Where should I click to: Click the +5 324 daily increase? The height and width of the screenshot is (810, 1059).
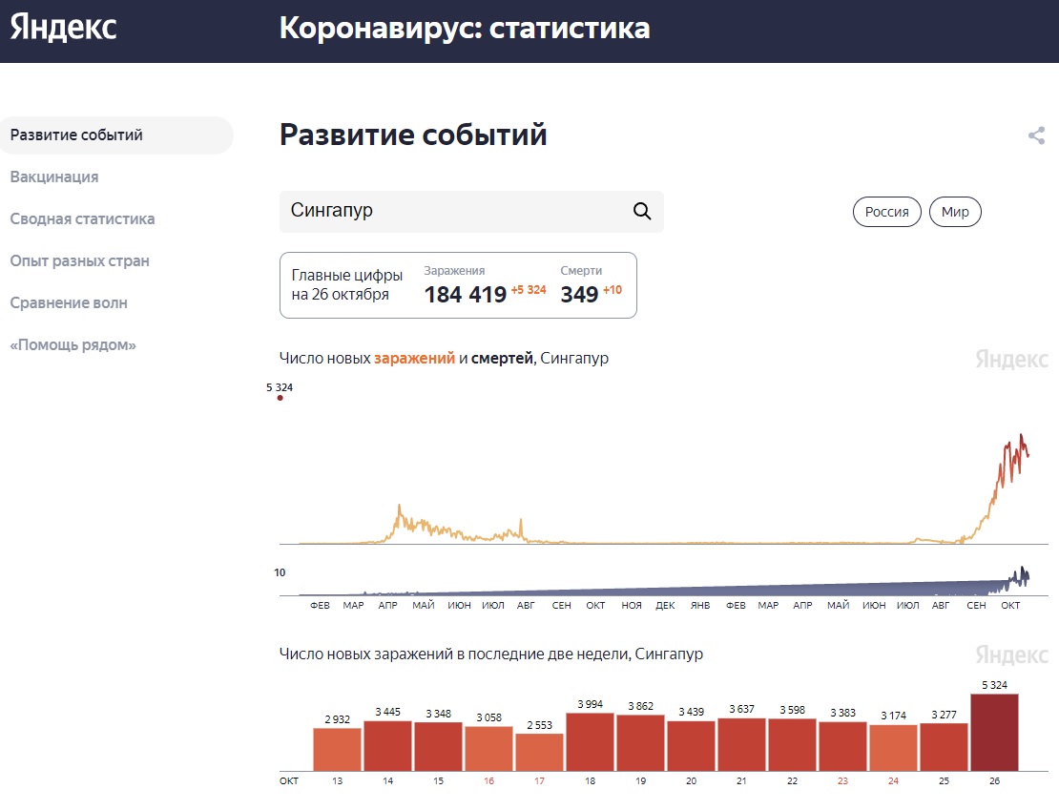pyautogui.click(x=529, y=290)
